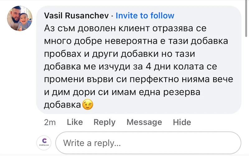
Task: Click the winking emoji in the comment
Action: click(x=87, y=105)
